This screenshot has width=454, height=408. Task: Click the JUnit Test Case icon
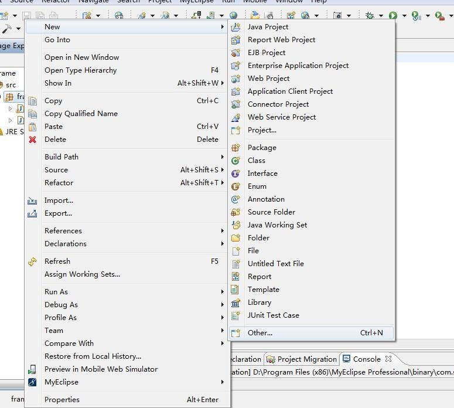235,315
